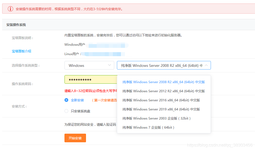255x150 pixels.
Task: Click the Windows用户 label
Action: (75, 45)
